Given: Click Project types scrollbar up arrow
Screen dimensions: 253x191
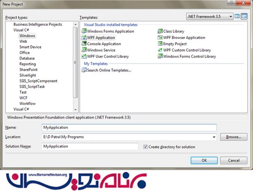Looking at the screenshot, I should tap(75, 24).
